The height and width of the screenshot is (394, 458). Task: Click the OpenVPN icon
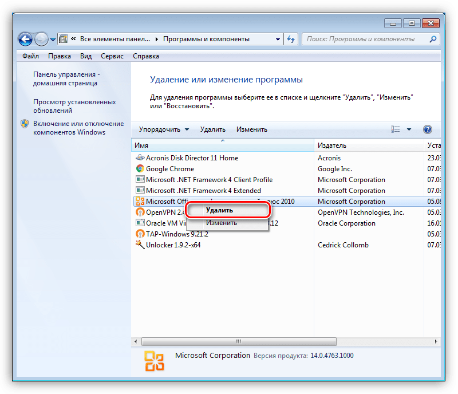(x=140, y=212)
